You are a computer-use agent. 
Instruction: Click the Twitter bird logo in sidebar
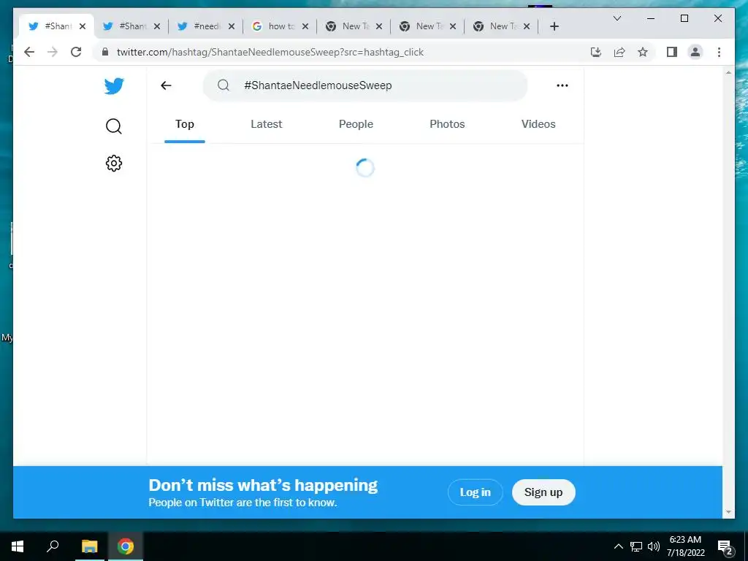[114, 86]
